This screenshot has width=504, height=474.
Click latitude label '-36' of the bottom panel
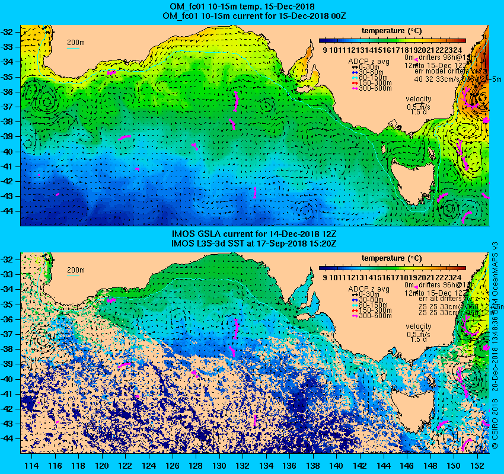coord(7,319)
